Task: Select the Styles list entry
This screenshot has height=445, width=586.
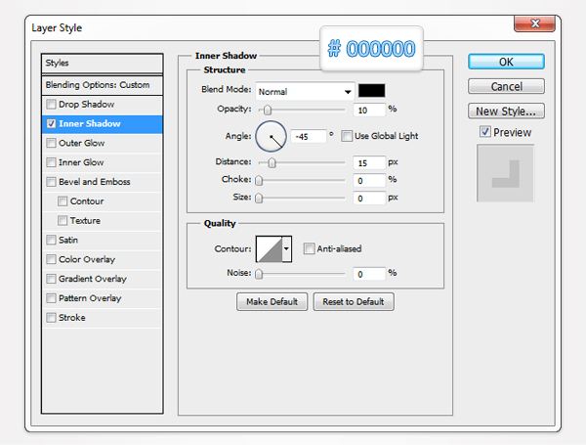Action: 102,64
